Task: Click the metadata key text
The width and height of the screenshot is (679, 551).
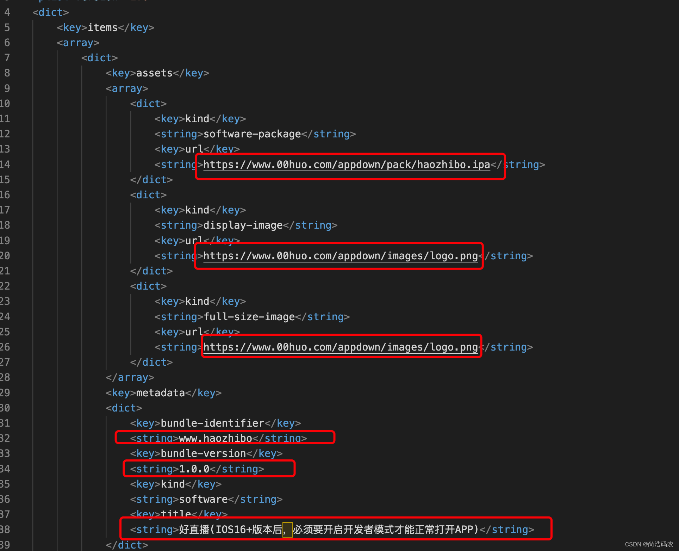Action: click(160, 393)
